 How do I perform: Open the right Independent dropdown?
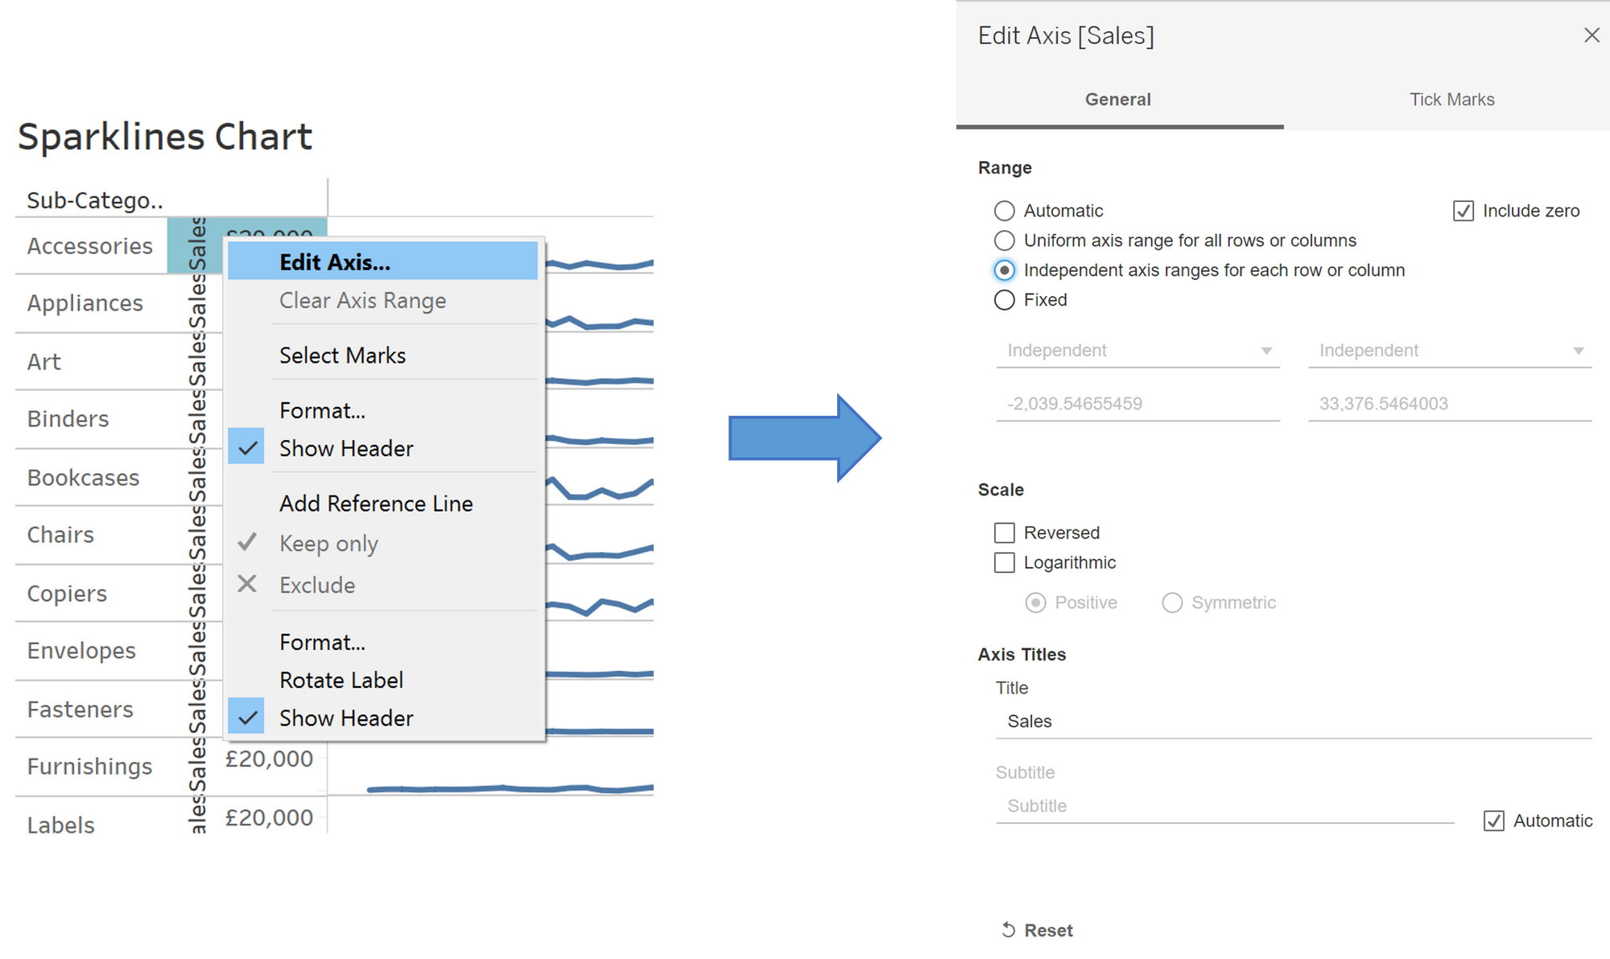click(x=1449, y=351)
